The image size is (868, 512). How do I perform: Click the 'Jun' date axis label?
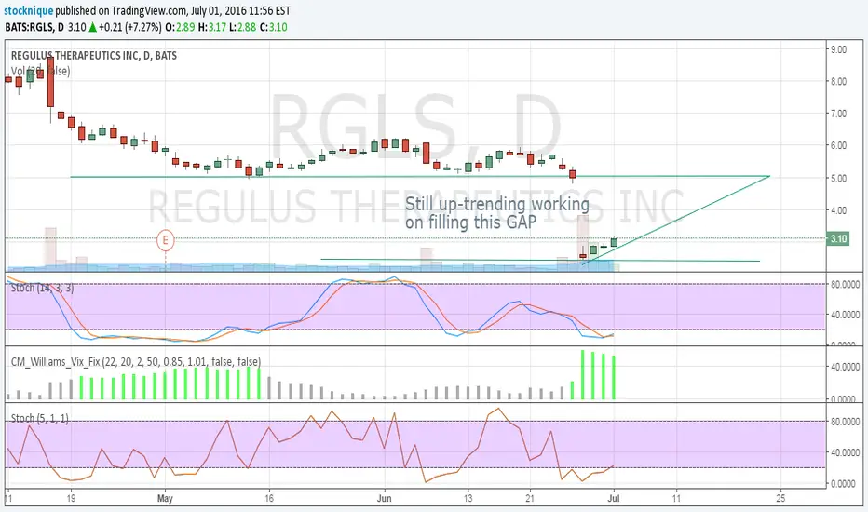click(384, 498)
